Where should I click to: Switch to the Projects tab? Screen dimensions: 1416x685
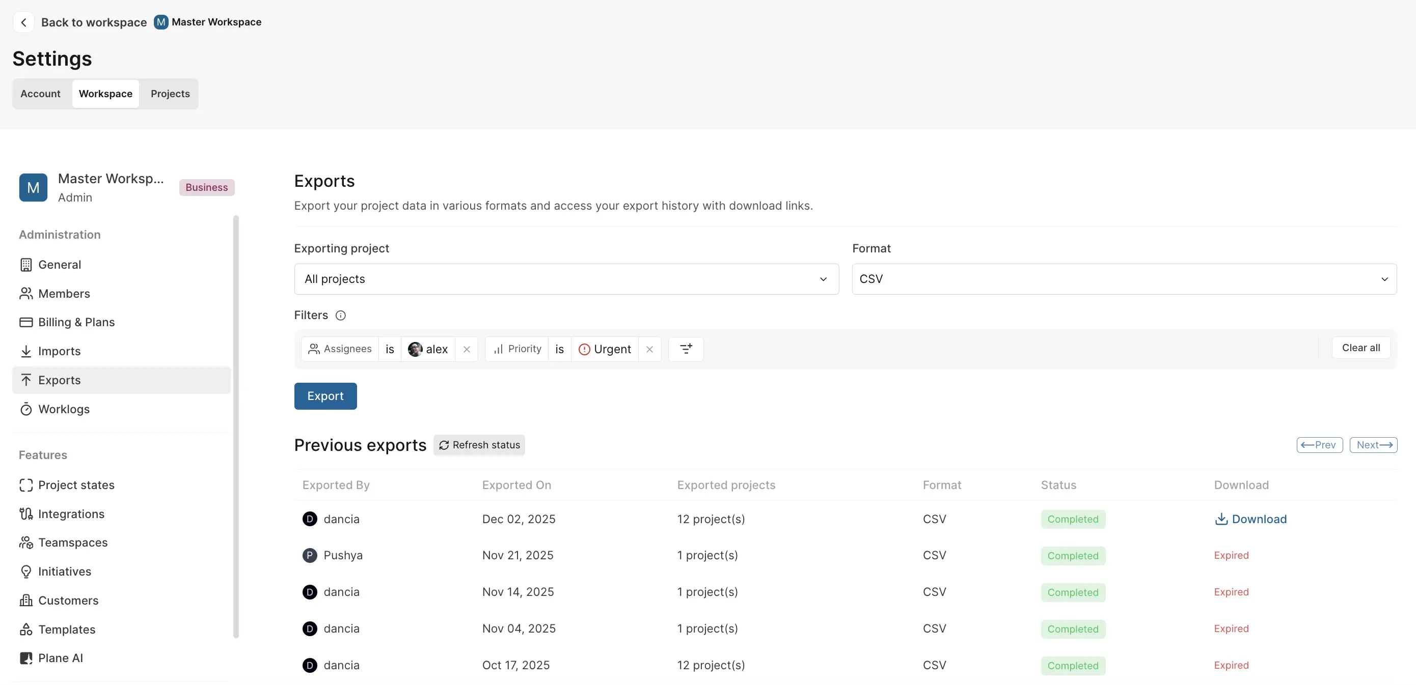pos(169,93)
